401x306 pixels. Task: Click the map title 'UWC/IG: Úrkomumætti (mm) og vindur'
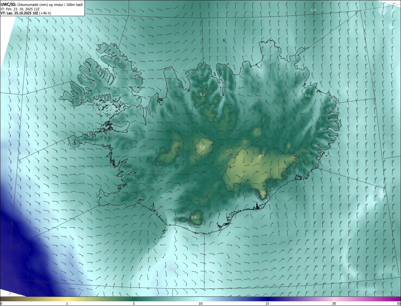pyautogui.click(x=41, y=4)
